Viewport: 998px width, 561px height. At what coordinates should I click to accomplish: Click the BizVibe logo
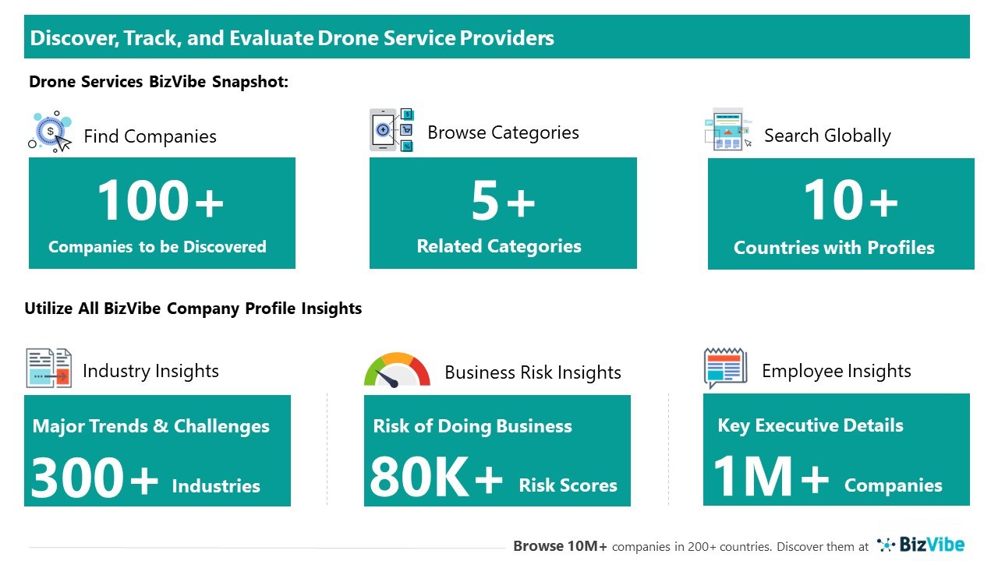(x=920, y=545)
